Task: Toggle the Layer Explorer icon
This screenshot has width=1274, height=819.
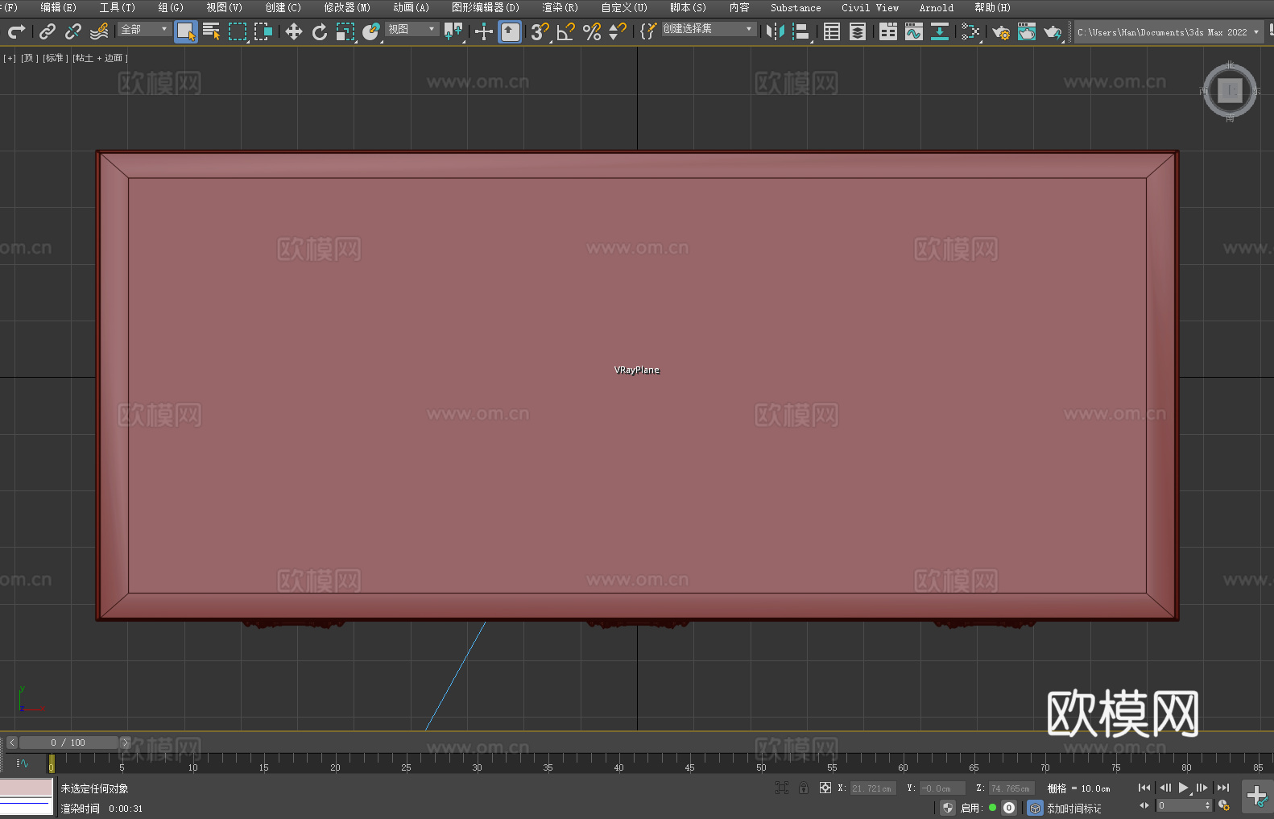Action: point(858,31)
